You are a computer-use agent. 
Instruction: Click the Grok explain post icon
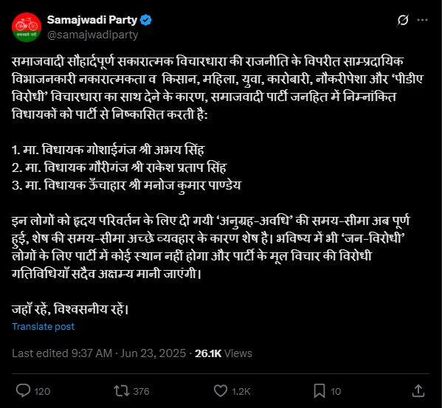pyautogui.click(x=403, y=20)
